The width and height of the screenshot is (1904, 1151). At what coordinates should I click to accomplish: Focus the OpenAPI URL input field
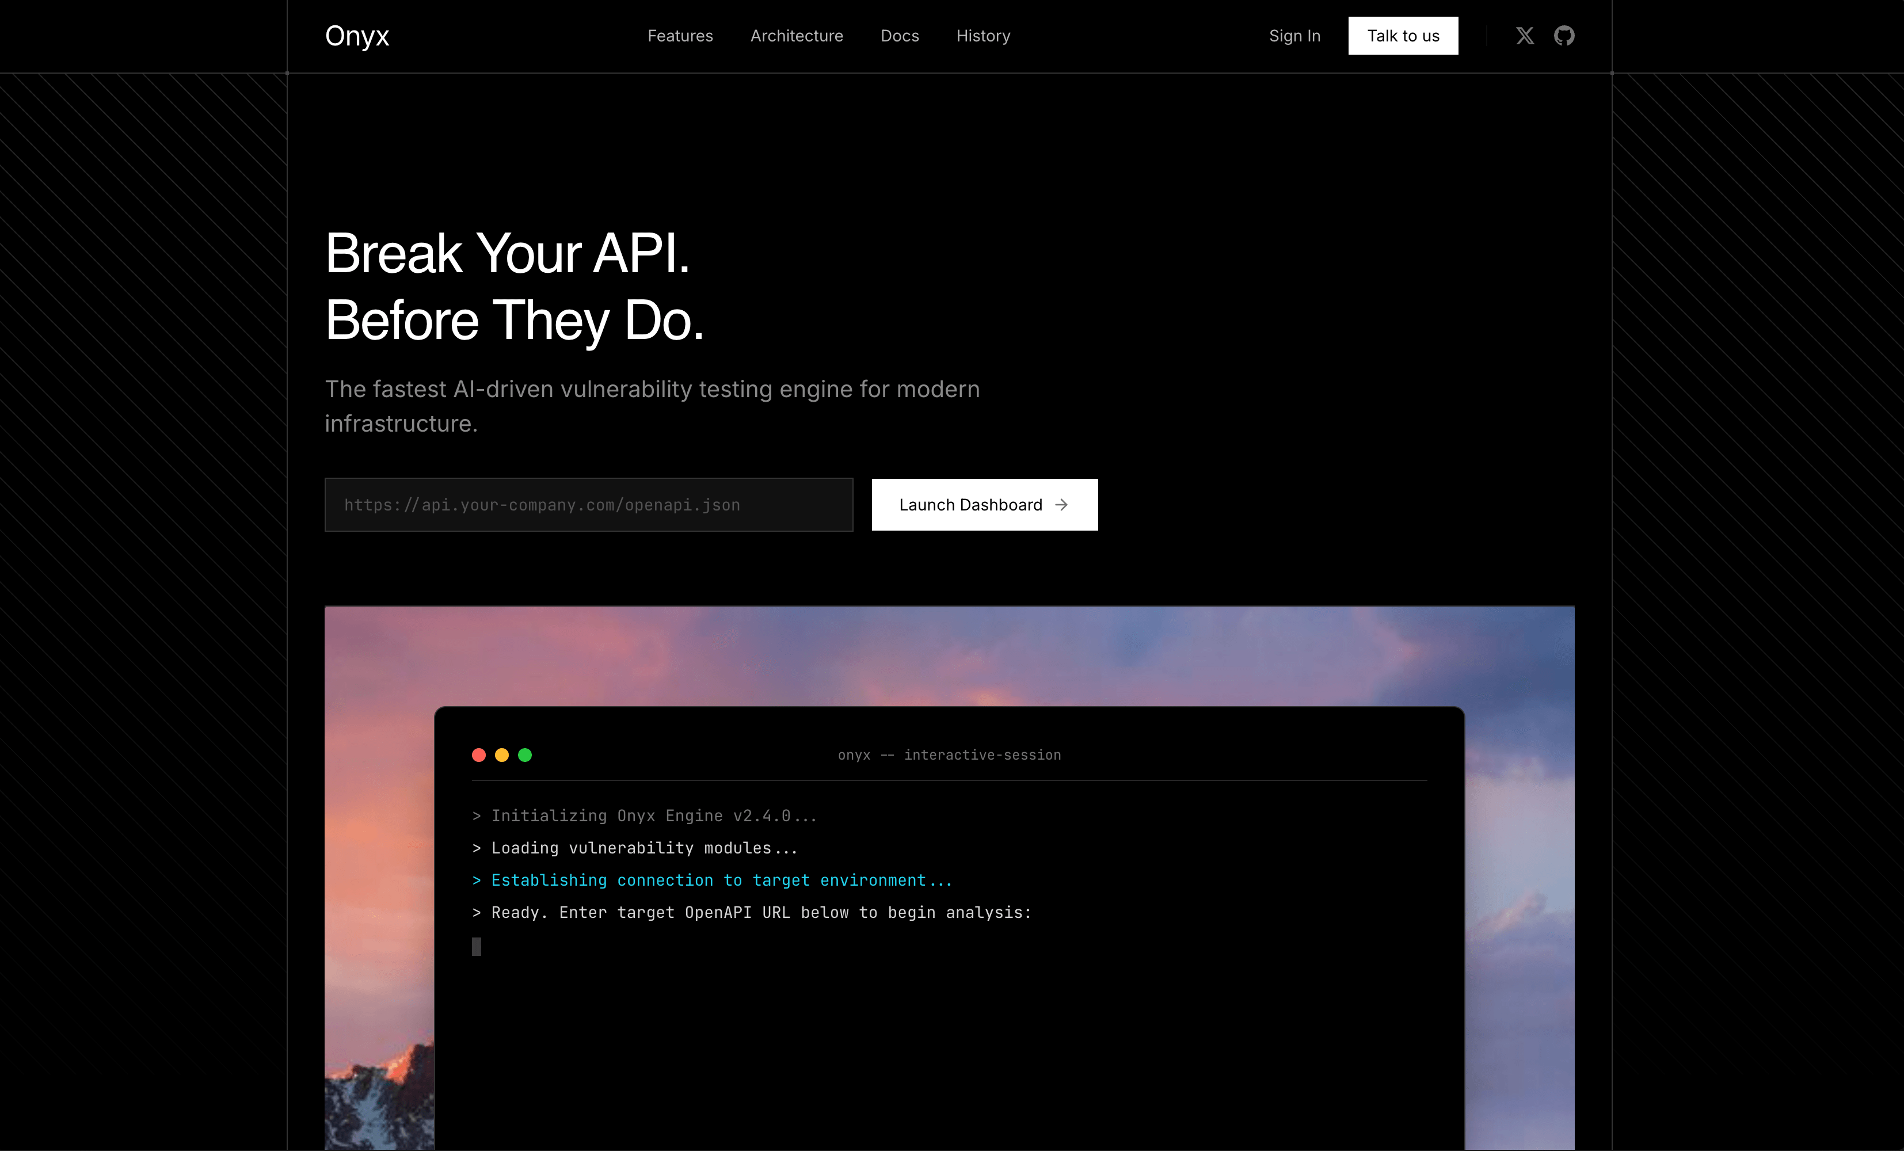click(589, 505)
